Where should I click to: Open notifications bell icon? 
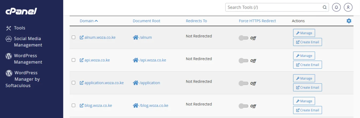pyautogui.click(x=336, y=7)
